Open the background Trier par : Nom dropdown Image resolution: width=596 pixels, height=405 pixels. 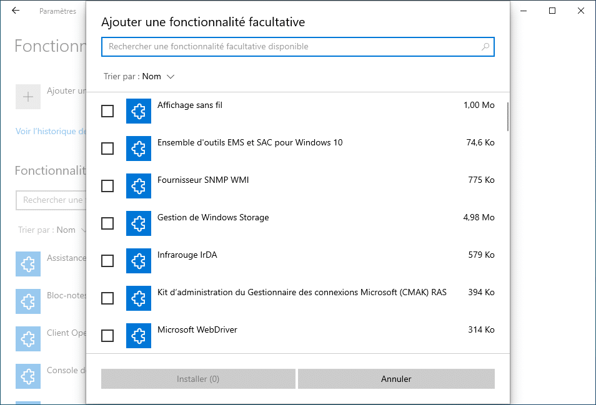point(52,230)
